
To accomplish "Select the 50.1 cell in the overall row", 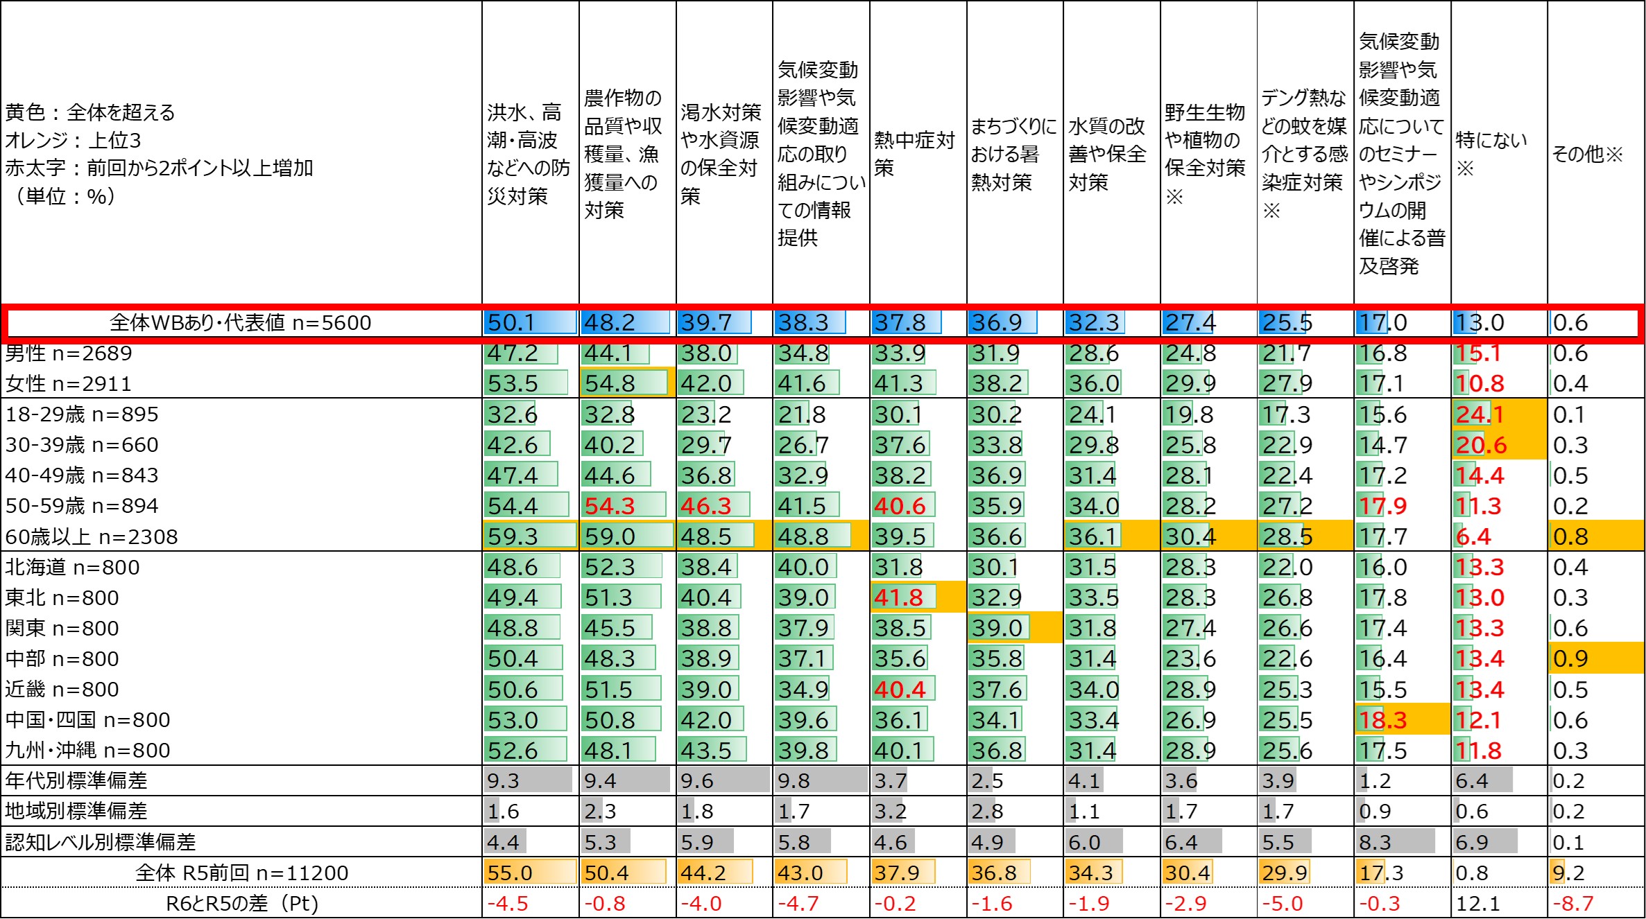I will (530, 323).
